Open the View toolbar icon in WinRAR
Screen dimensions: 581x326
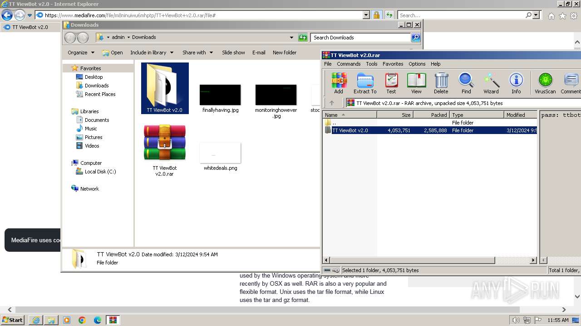point(416,83)
